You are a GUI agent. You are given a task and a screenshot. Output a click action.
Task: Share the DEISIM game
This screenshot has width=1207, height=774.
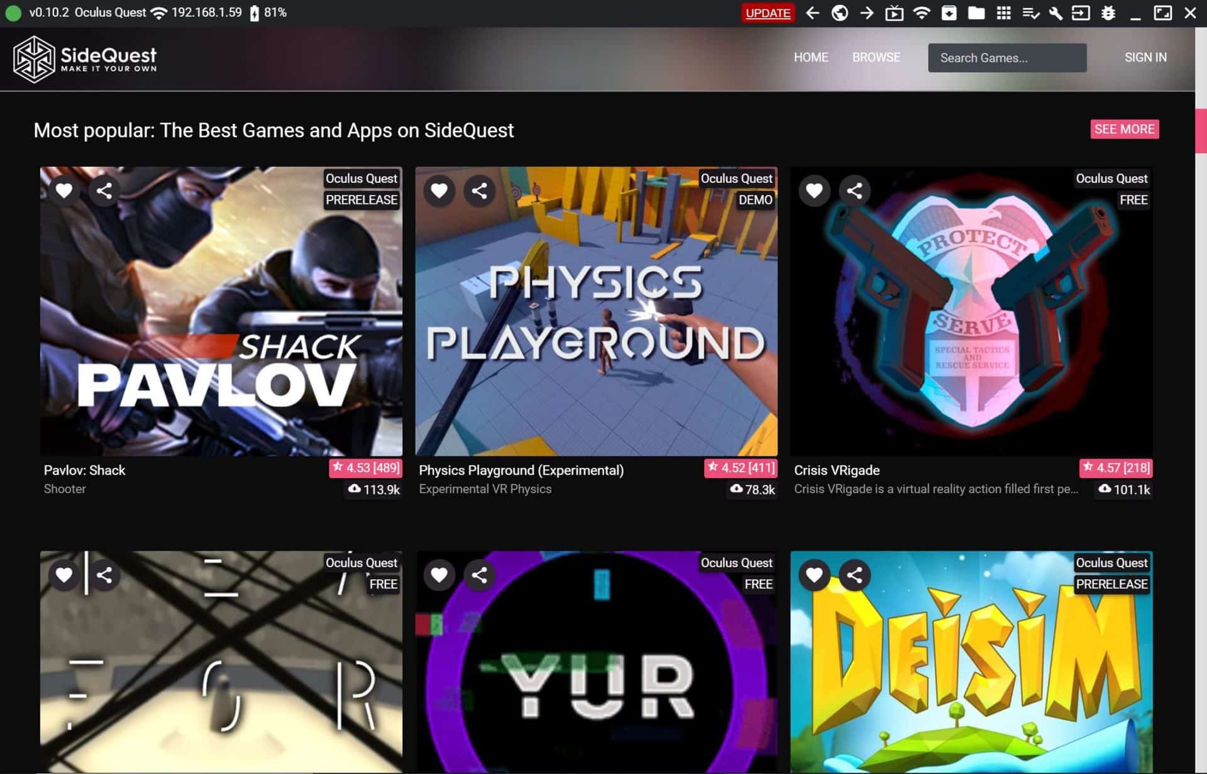tap(854, 575)
